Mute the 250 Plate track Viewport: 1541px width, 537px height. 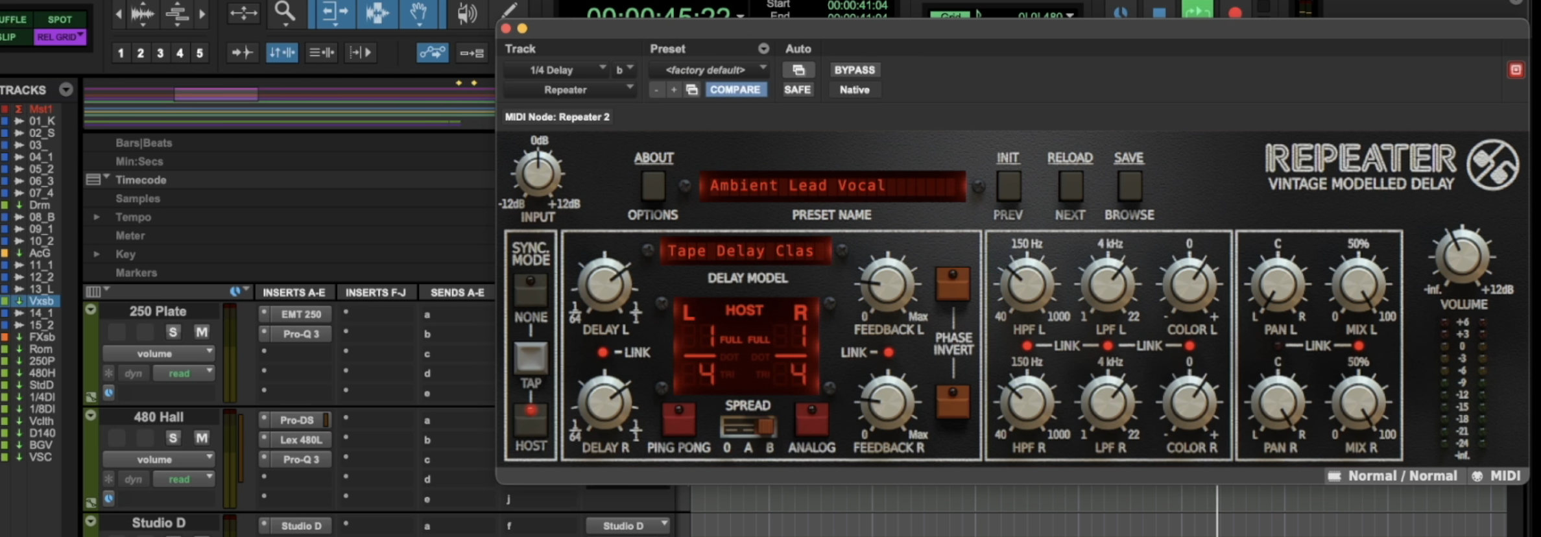click(x=202, y=332)
